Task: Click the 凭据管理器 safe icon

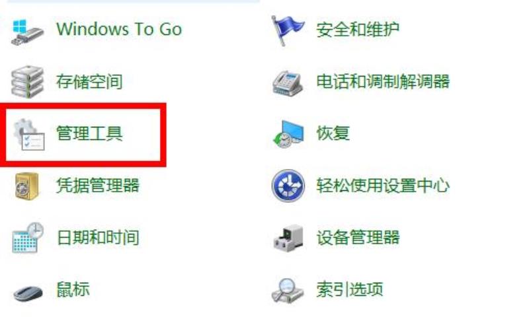Action: [x=27, y=186]
